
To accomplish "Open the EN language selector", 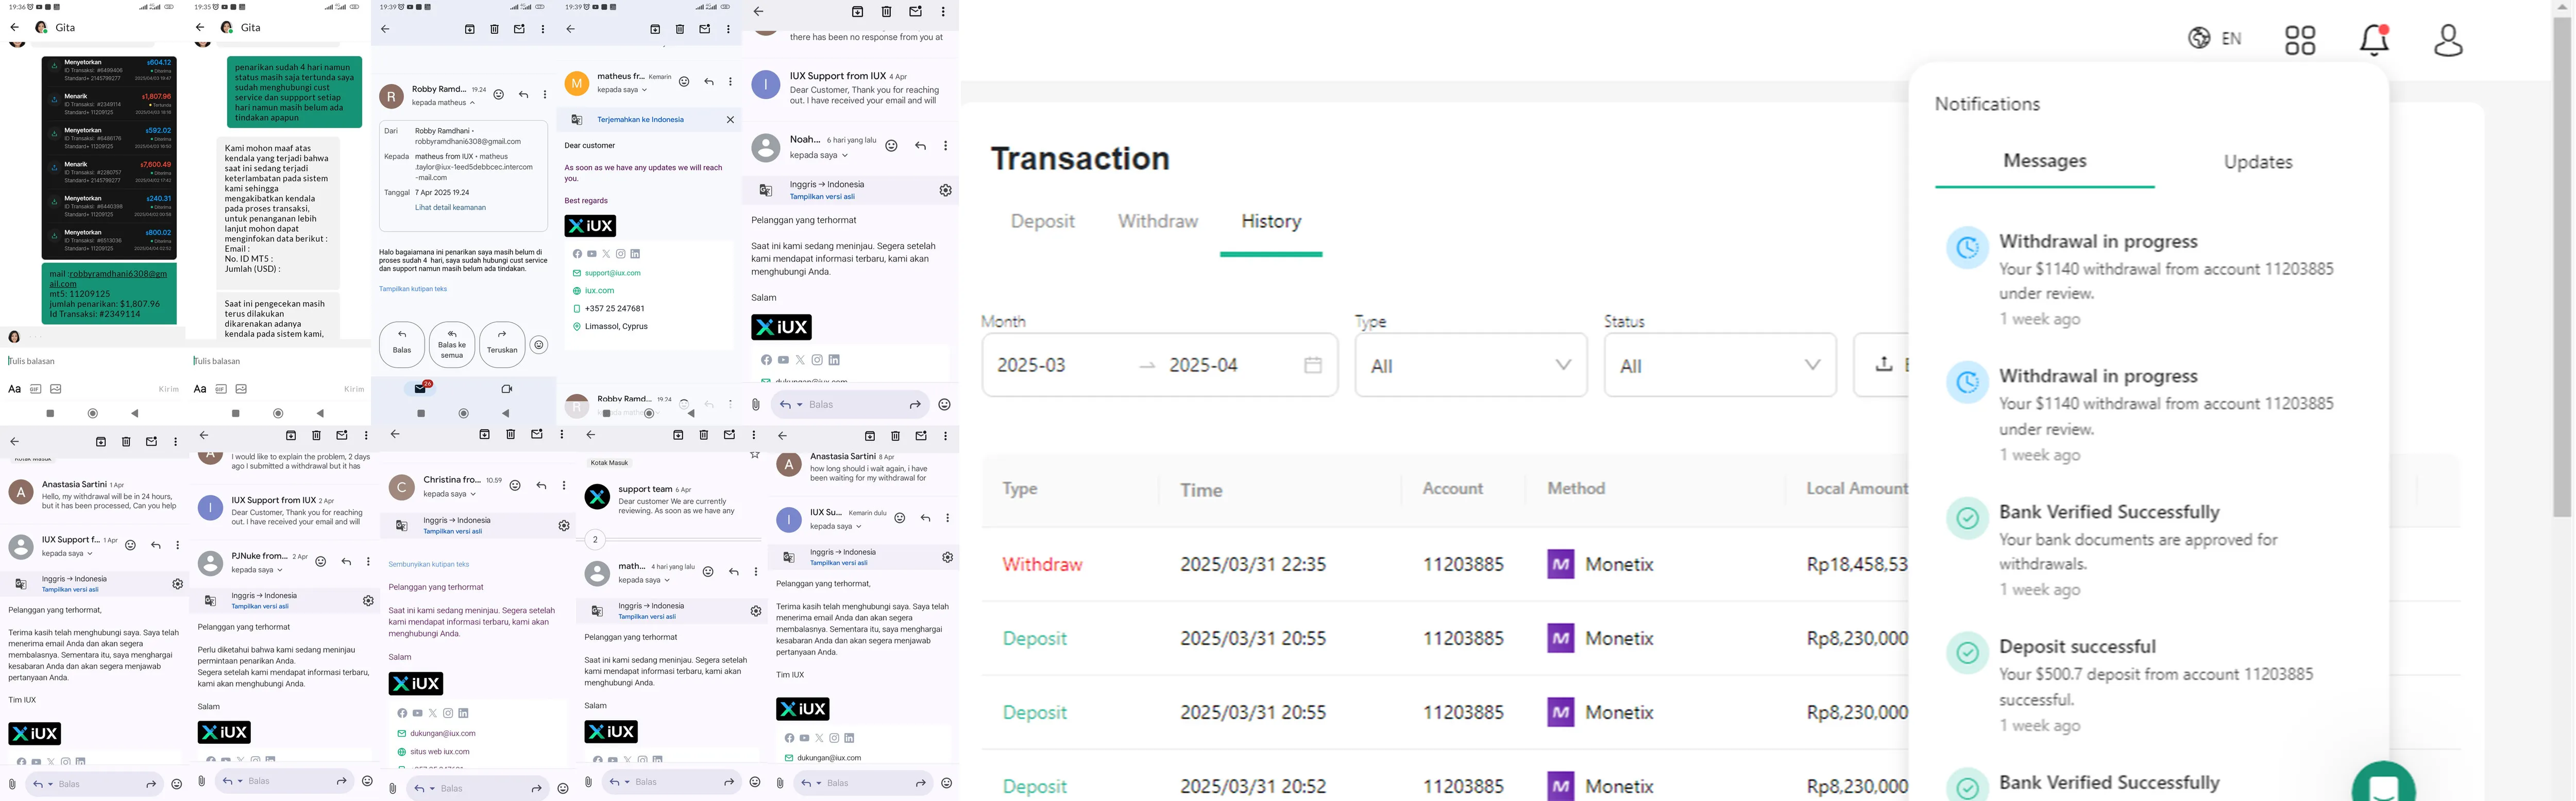I will pos(2215,39).
